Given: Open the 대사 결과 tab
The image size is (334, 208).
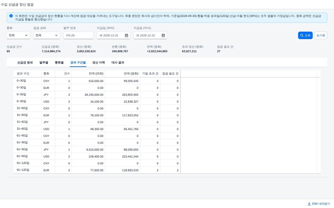Looking at the screenshot, I should tap(118, 62).
